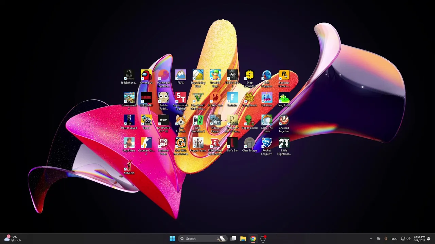The height and width of the screenshot is (244, 435).
Task: Select the Super Volley Blast shortcut
Action: [198, 79]
